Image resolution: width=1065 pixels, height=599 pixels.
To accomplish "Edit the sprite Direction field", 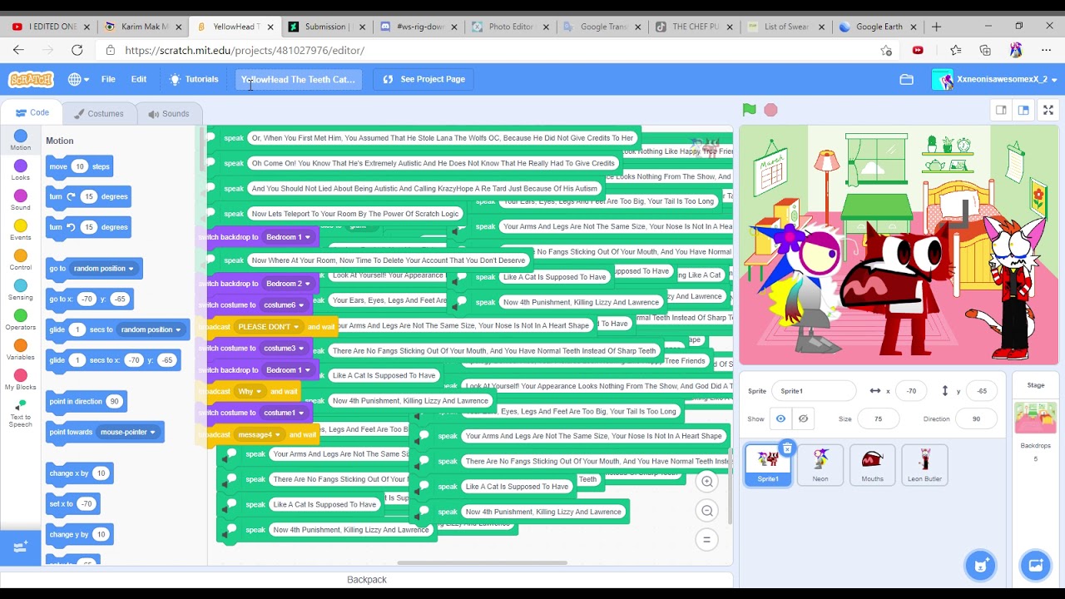I will [976, 418].
